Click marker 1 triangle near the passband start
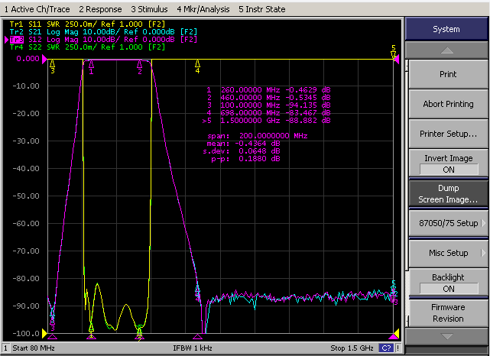The image size is (490, 356). coord(91,65)
